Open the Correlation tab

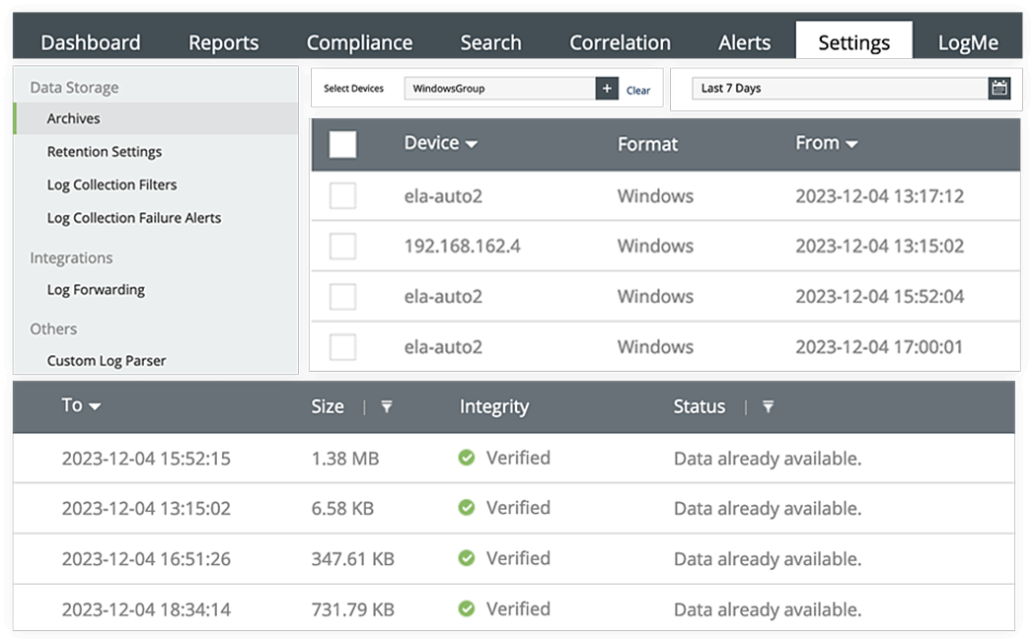point(620,42)
